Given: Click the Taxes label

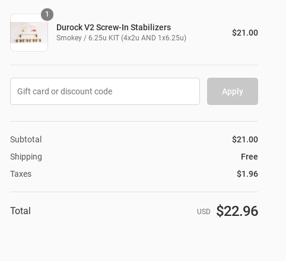Looking at the screenshot, I should pos(21,174).
